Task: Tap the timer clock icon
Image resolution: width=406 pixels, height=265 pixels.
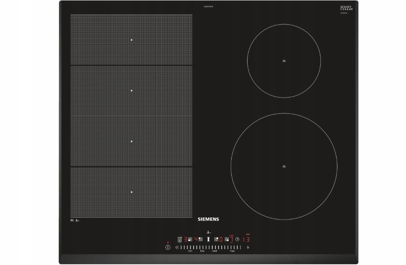Action: point(237,239)
